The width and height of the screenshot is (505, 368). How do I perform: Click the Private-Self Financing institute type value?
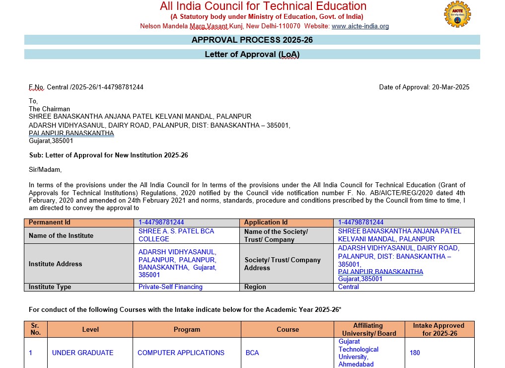click(x=170, y=287)
